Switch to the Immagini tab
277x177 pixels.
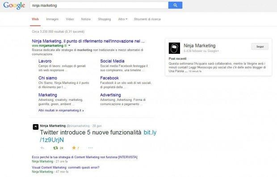[x=52, y=19]
